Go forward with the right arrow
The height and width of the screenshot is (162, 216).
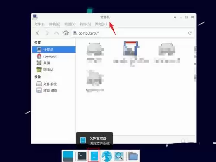pos(47,33)
